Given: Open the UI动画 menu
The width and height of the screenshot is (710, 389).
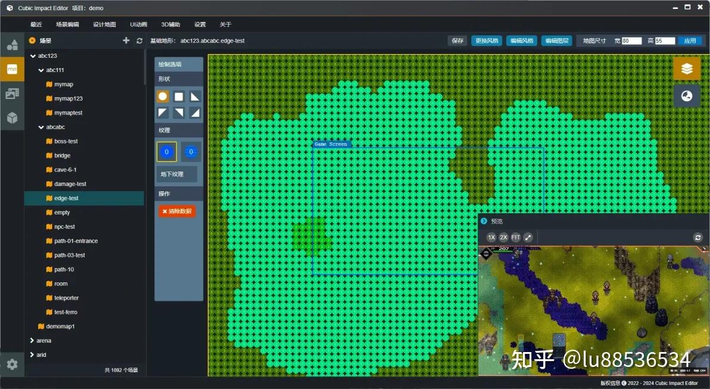Looking at the screenshot, I should pos(139,24).
